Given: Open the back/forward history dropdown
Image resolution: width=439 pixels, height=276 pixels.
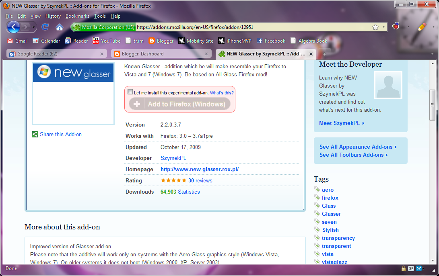Looking at the screenshot, I should coord(33,27).
